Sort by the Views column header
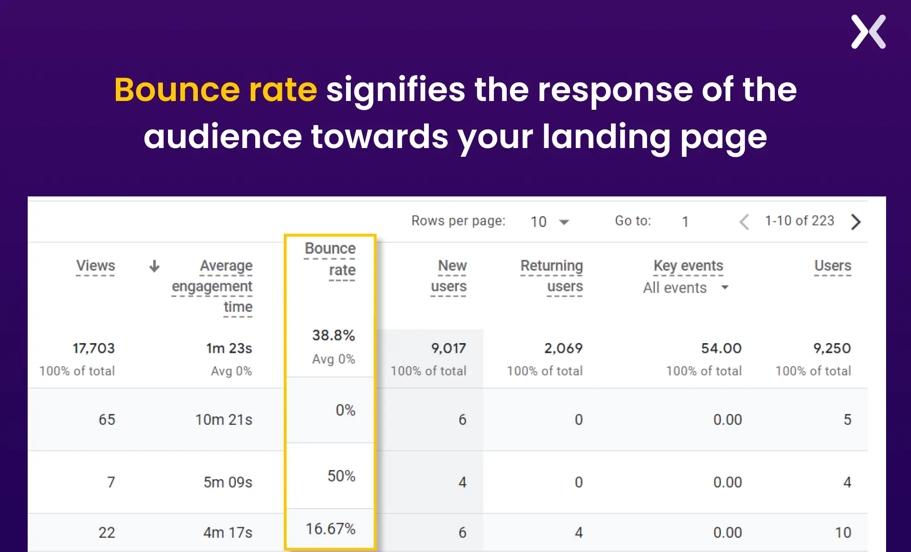The image size is (911, 552). (x=96, y=266)
